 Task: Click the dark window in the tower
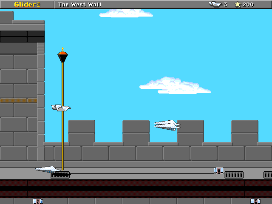click(22, 37)
